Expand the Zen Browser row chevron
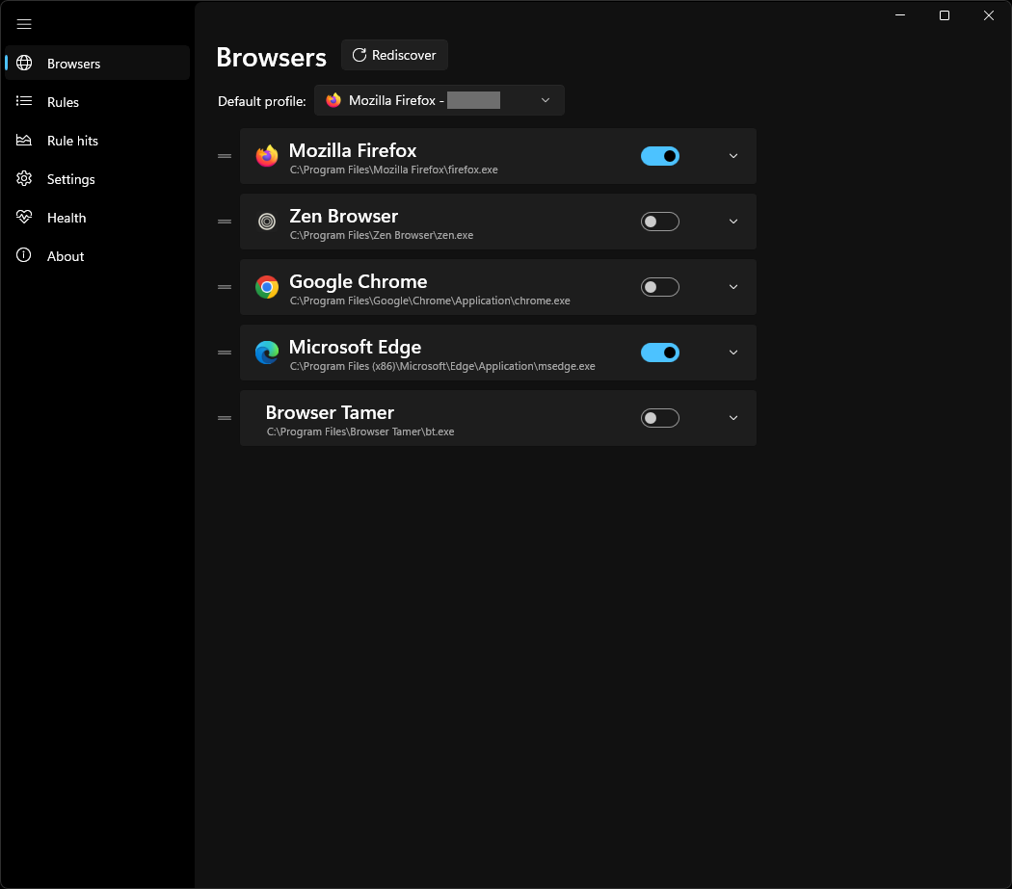 (733, 222)
